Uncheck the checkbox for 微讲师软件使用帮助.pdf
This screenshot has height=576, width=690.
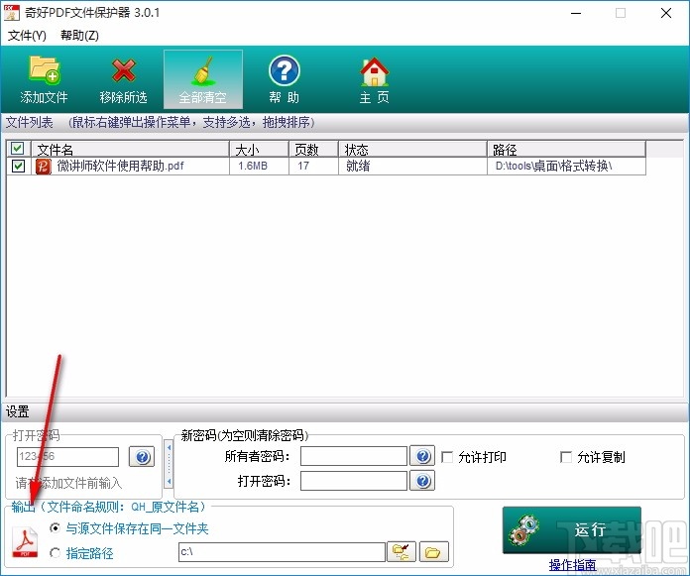18,167
